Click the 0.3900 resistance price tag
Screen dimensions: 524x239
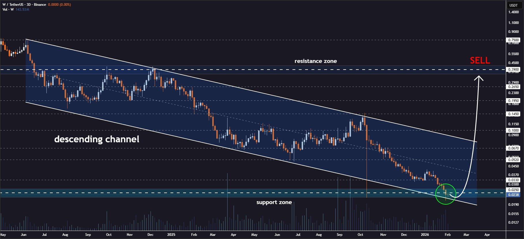click(x=513, y=70)
